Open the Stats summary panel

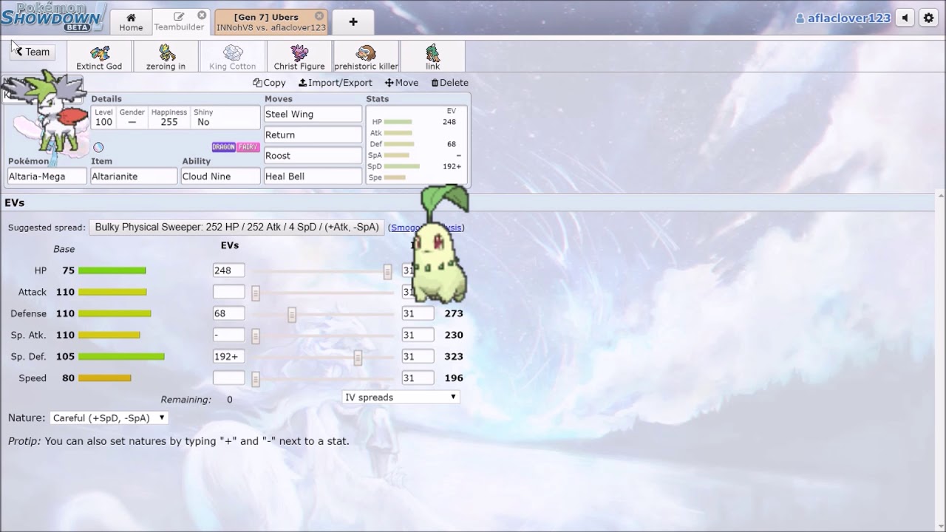[416, 145]
